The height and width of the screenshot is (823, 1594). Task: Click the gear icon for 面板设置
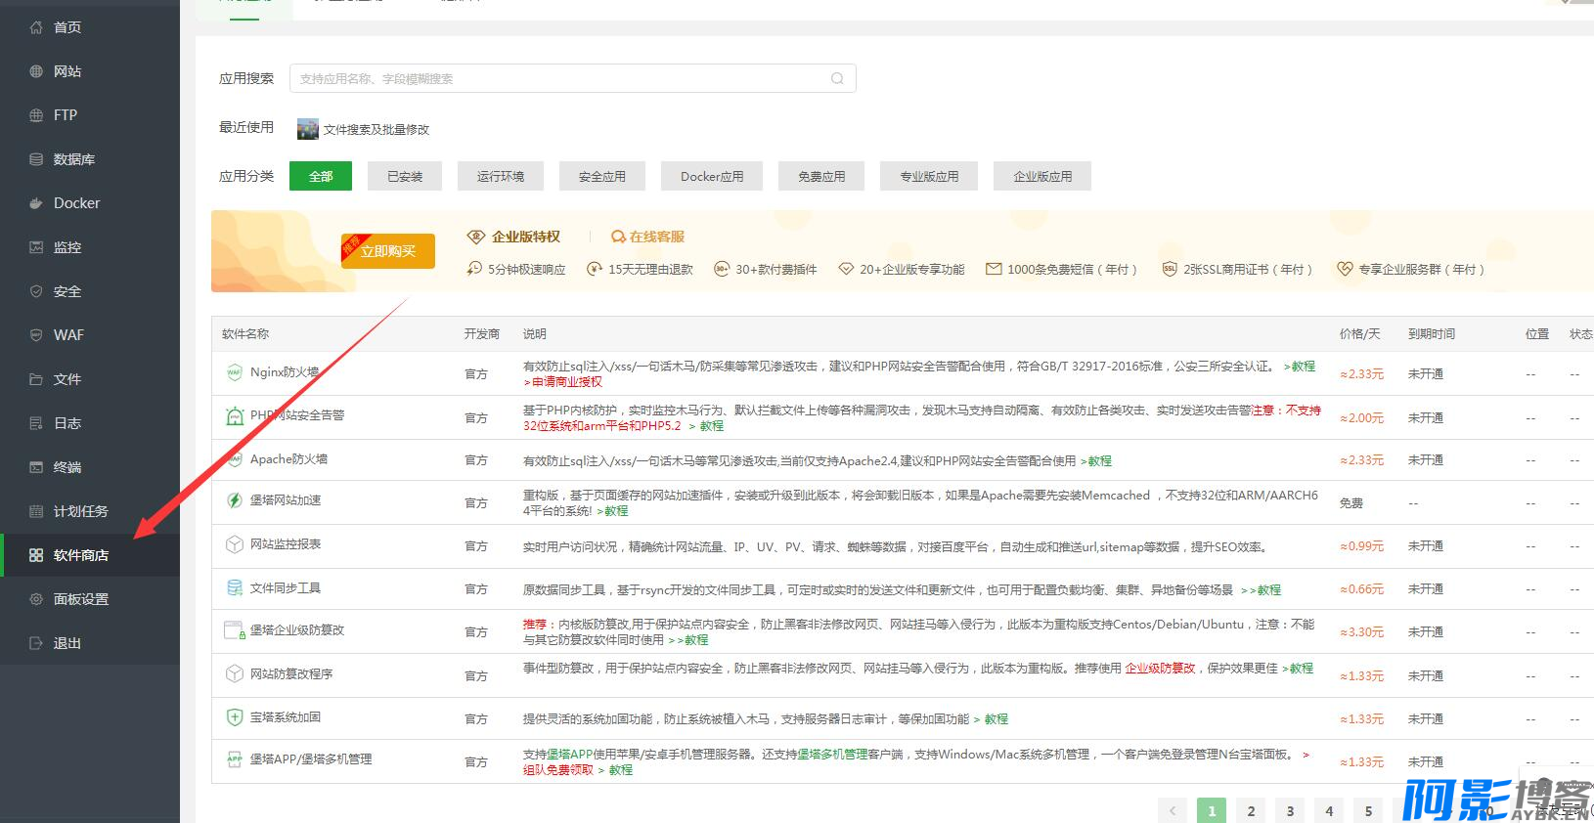point(36,599)
